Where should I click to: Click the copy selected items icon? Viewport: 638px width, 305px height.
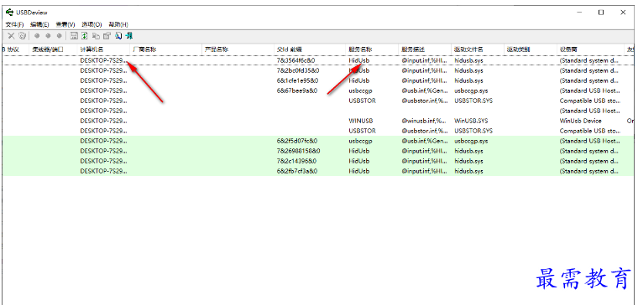(x=96, y=36)
